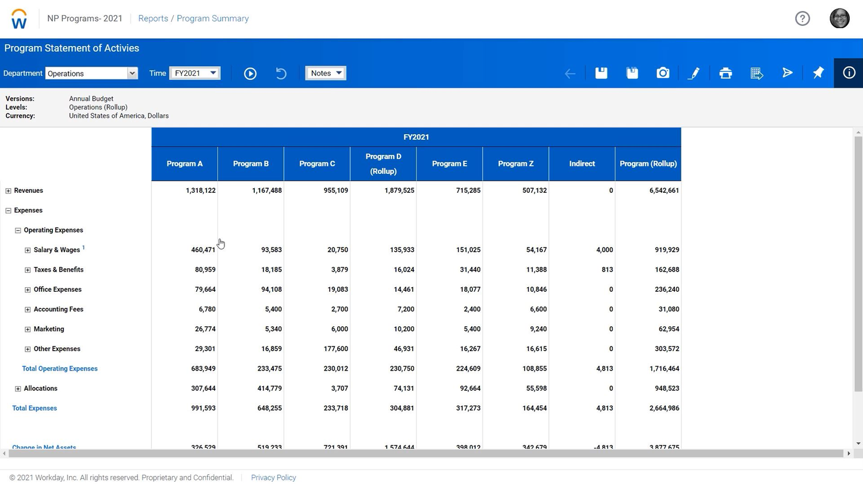The image size is (863, 484).
Task: Pin this report
Action: (x=818, y=73)
